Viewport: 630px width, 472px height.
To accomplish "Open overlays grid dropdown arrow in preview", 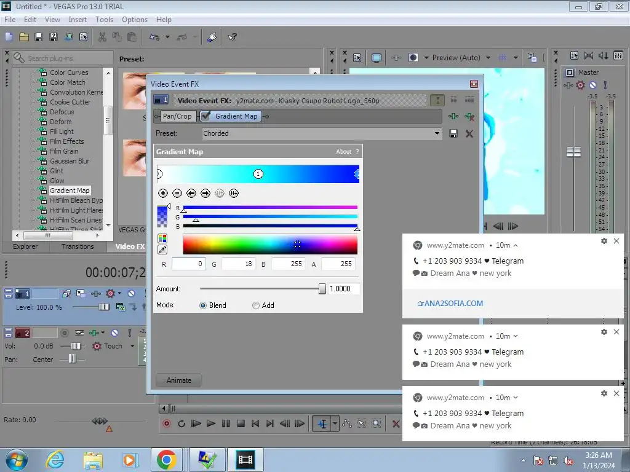I will pos(516,58).
